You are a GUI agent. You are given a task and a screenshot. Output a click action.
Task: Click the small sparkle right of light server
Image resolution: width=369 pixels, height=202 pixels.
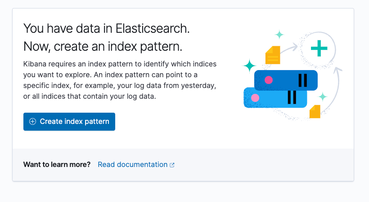coord(323,97)
